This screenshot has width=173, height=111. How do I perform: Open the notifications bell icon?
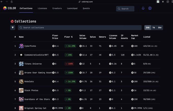click(143, 8)
